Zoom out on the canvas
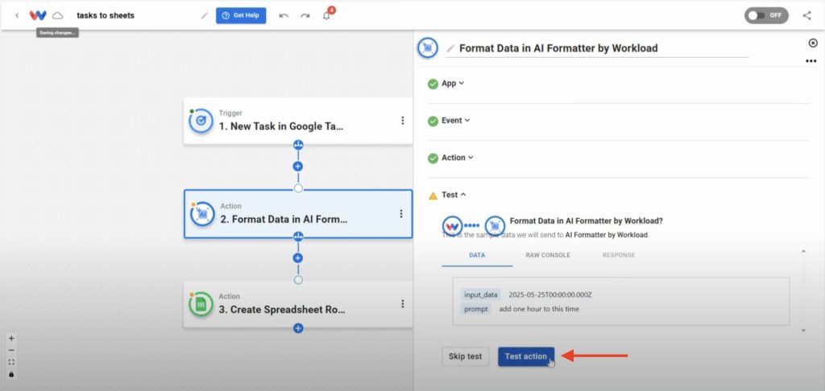 (11, 351)
